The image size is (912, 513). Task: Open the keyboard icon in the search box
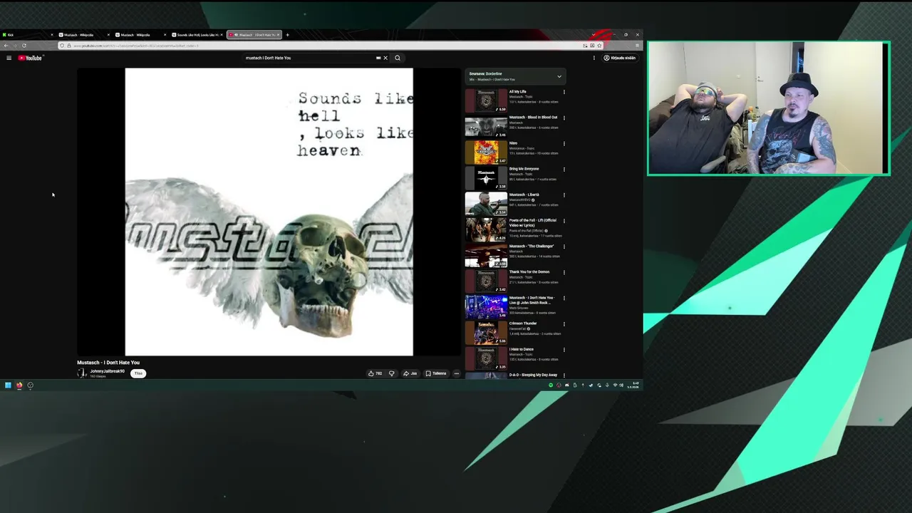pyautogui.click(x=378, y=58)
